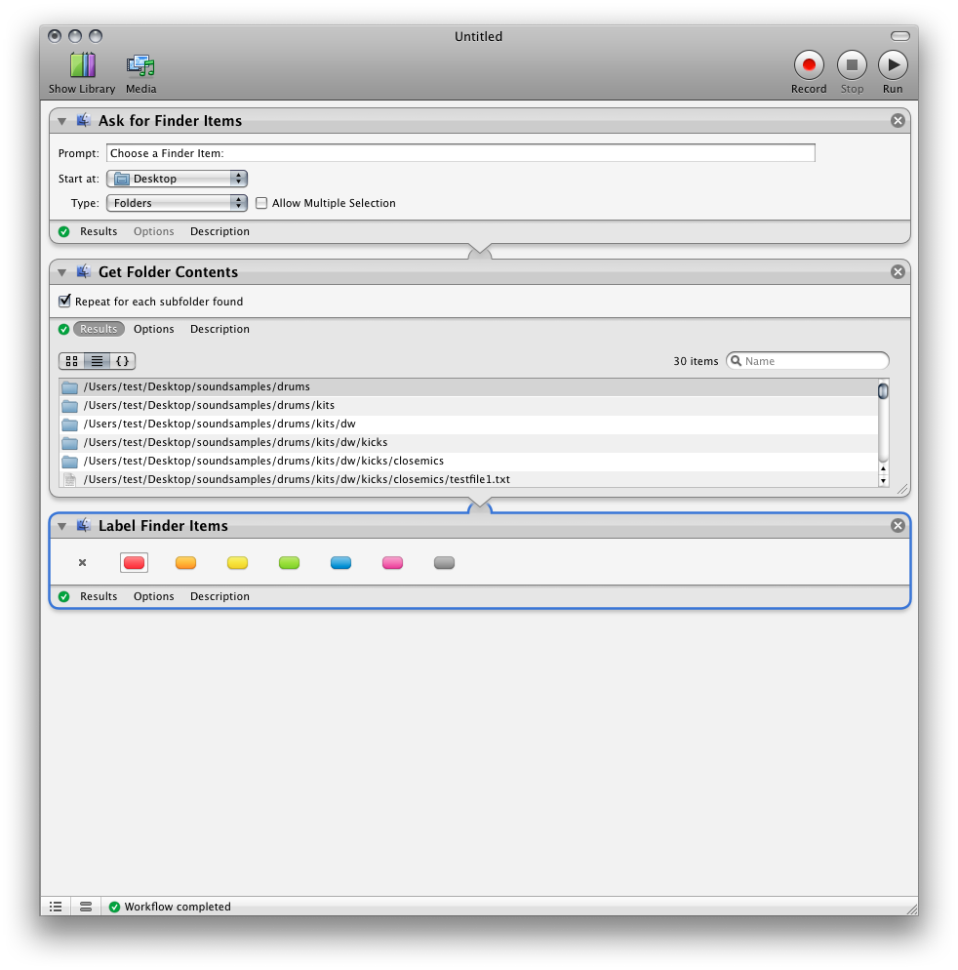The height and width of the screenshot is (970, 958).
Task: Switch results to raw braces view
Action: tap(123, 361)
